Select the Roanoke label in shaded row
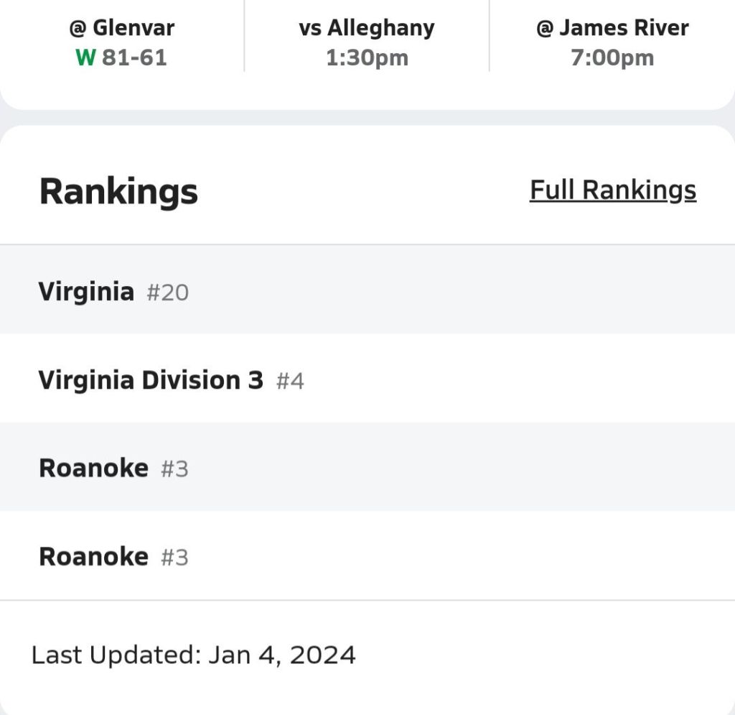735x715 pixels. pyautogui.click(x=93, y=469)
